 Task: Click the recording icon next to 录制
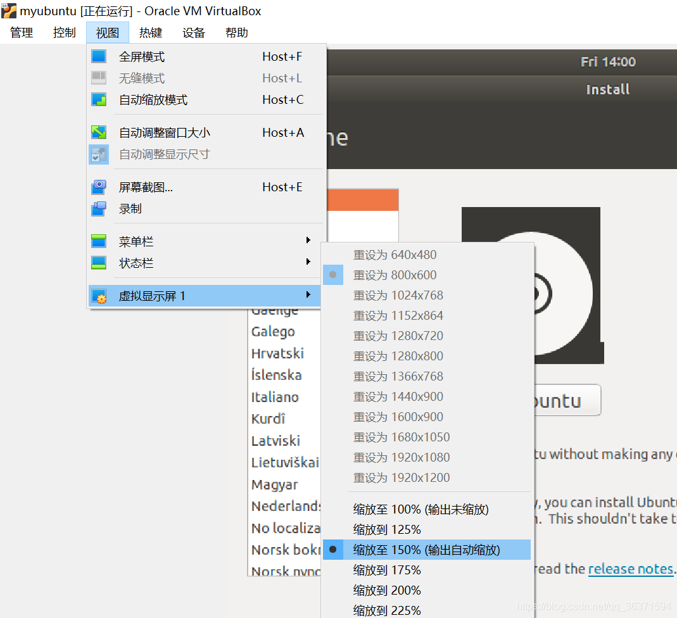(x=99, y=209)
